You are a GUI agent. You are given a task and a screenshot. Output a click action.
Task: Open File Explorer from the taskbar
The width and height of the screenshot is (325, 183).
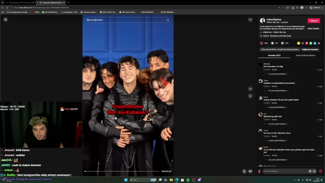pyautogui.click(x=171, y=180)
